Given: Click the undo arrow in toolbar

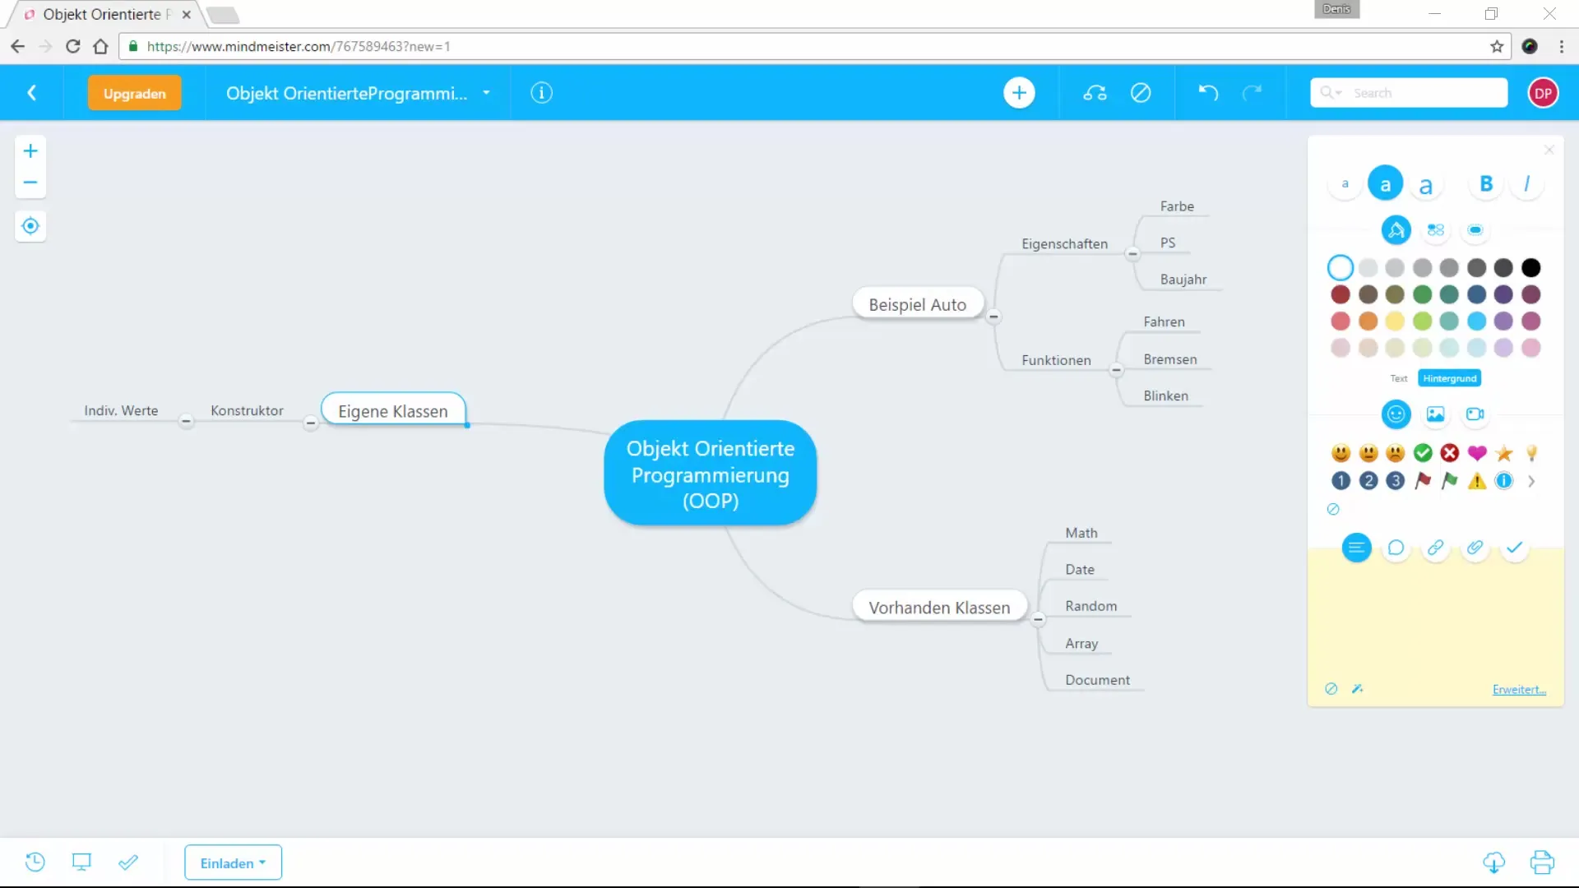Looking at the screenshot, I should 1207,93.
